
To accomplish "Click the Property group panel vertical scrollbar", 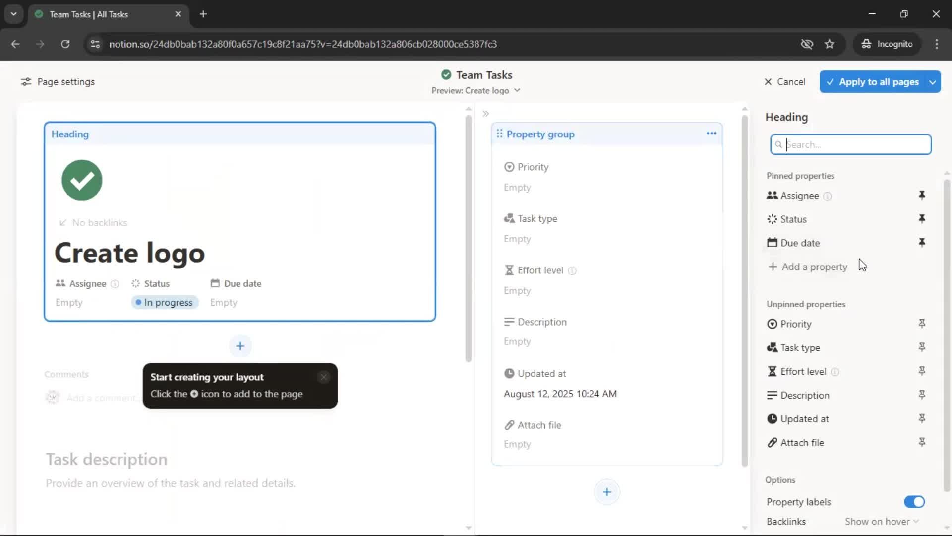I will (744, 290).
